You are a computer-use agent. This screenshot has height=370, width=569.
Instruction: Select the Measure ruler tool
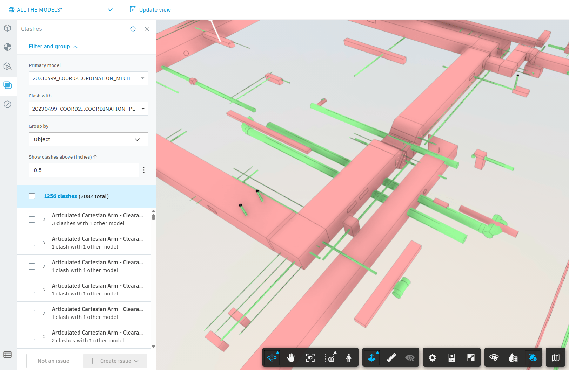[x=391, y=357]
